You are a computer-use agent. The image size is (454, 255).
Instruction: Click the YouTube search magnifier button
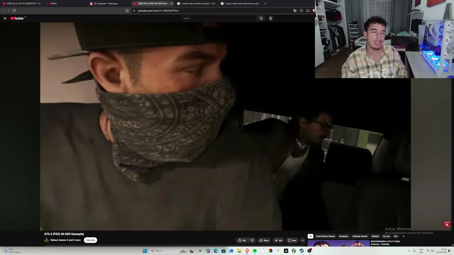click(x=261, y=18)
